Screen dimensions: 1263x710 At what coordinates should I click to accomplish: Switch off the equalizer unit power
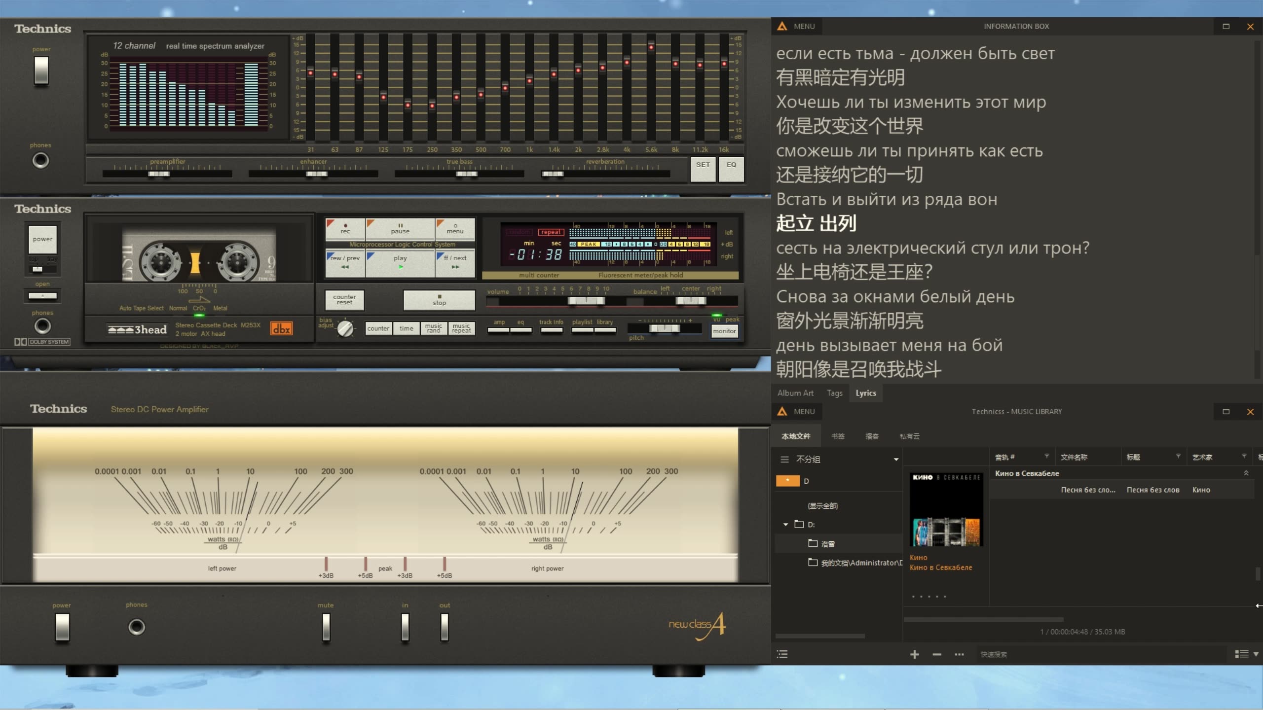[x=41, y=70]
